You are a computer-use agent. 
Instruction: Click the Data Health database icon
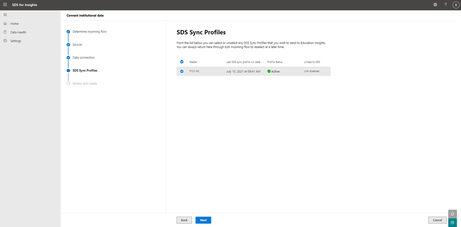pos(5,32)
